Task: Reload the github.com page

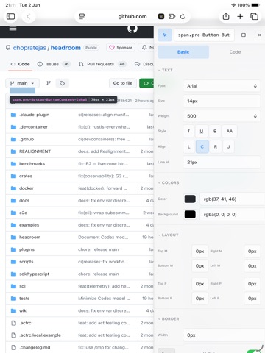Action: [183, 16]
